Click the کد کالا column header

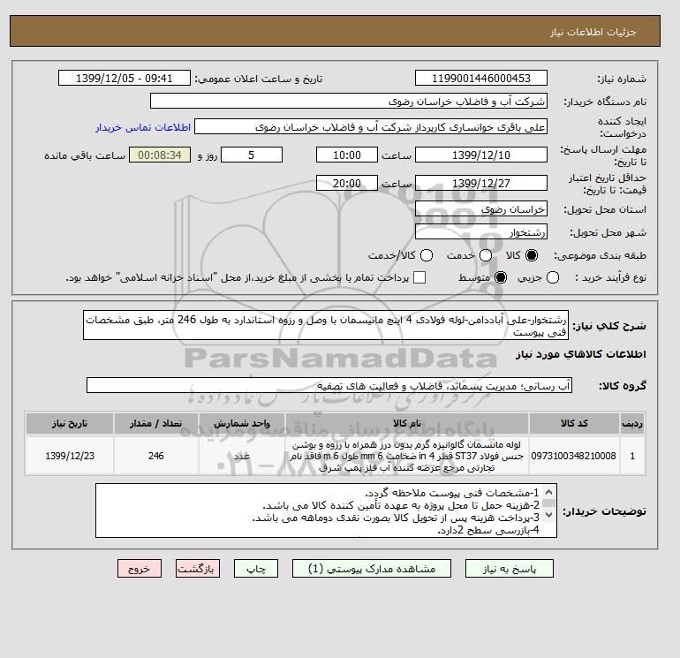point(574,423)
